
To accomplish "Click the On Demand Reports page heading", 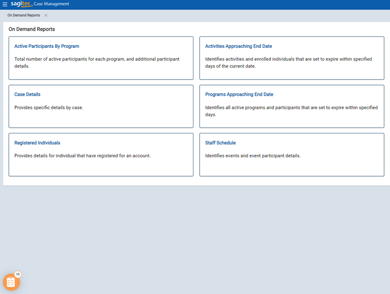I will pos(32,29).
